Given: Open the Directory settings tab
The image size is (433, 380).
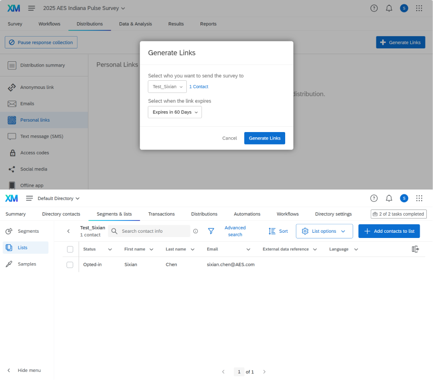Looking at the screenshot, I should click(x=333, y=214).
